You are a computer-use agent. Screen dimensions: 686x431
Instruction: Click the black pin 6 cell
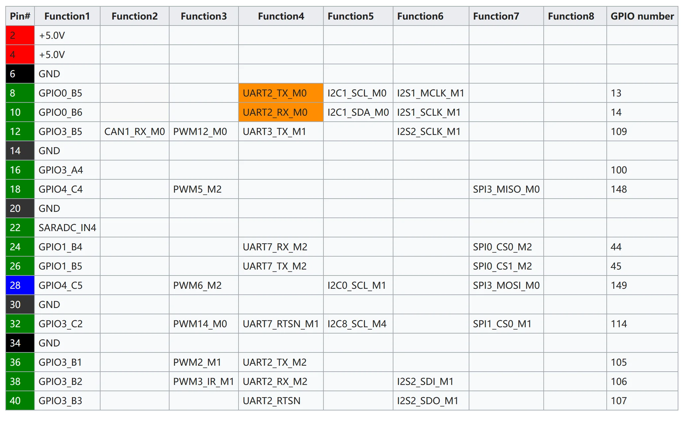(20, 74)
